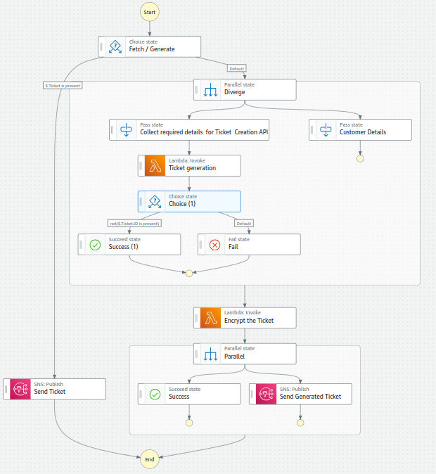Select the 'Customer Details' node title
436x474 pixels.
[363, 132]
